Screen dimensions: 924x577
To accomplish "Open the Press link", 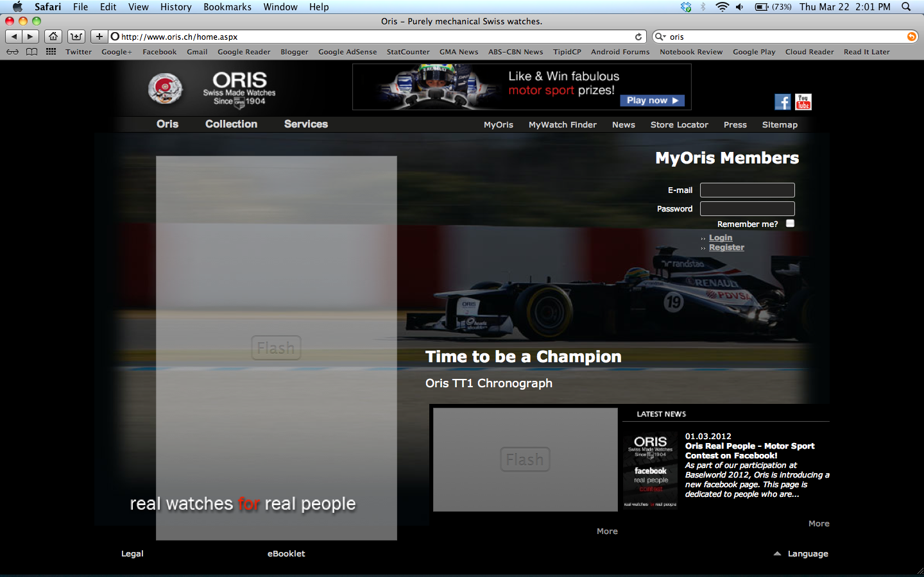I will (x=735, y=125).
